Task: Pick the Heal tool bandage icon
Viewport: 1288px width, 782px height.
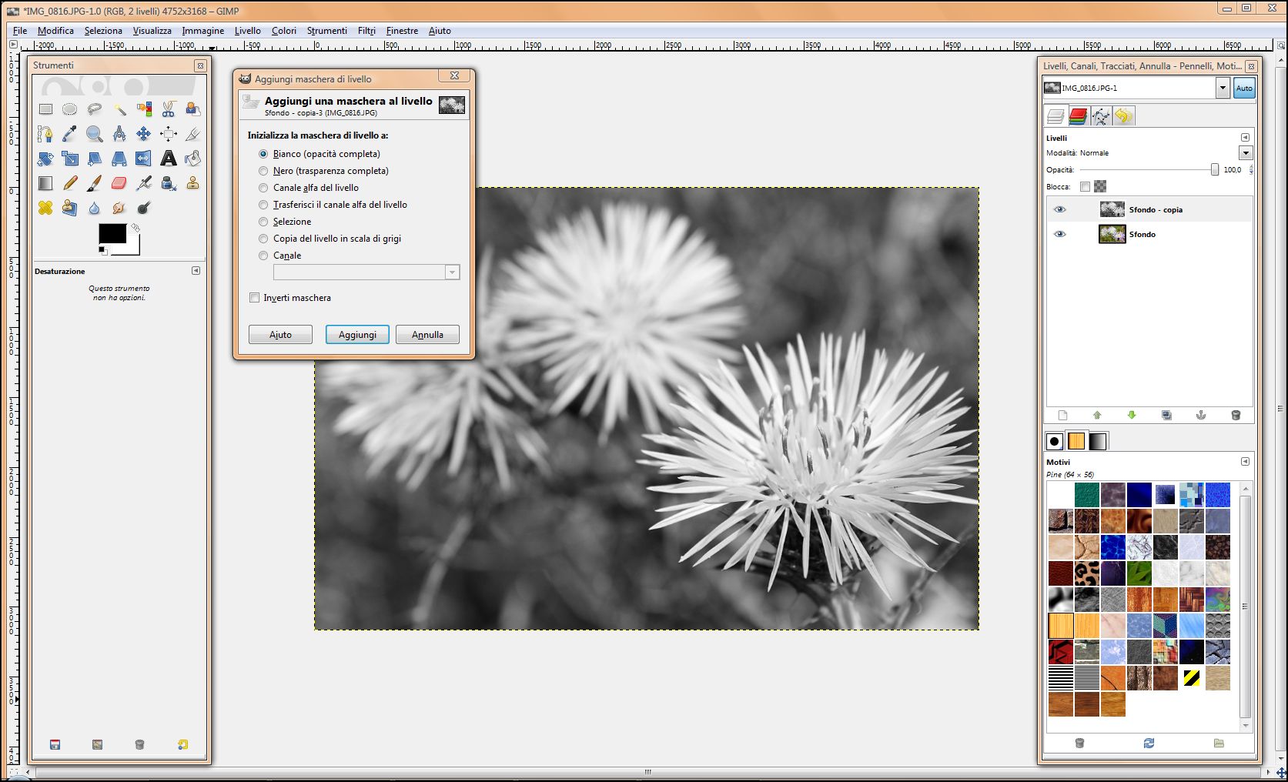Action: point(45,208)
